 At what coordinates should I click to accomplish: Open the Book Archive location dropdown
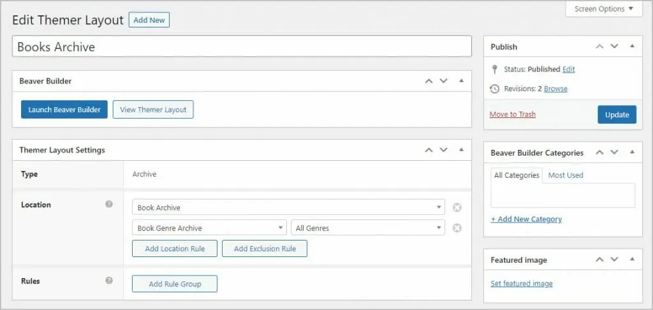pos(288,207)
